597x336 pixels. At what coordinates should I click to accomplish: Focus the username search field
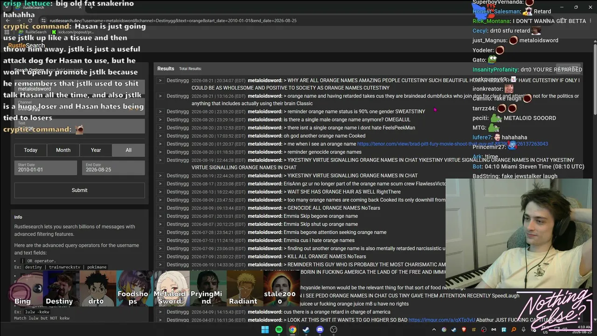pos(79,87)
